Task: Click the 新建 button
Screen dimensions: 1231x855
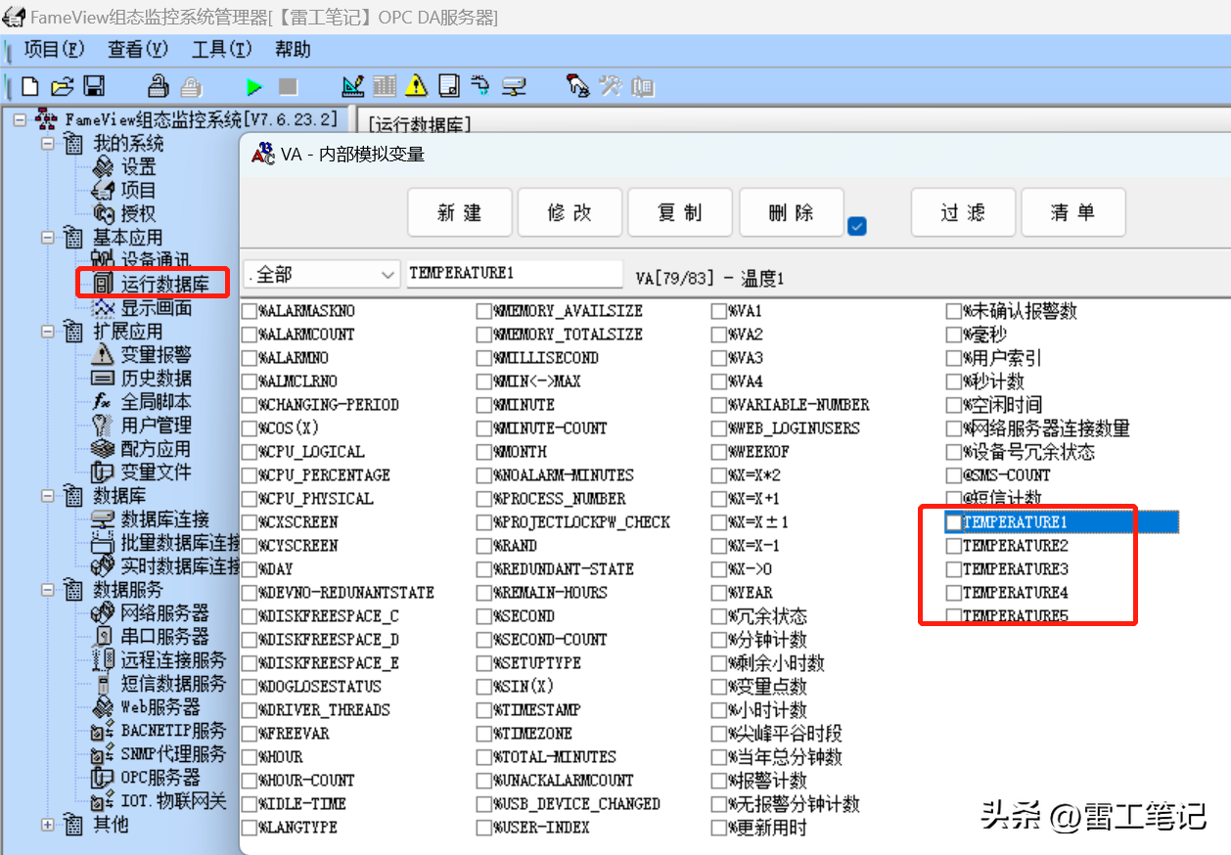Action: tap(460, 213)
